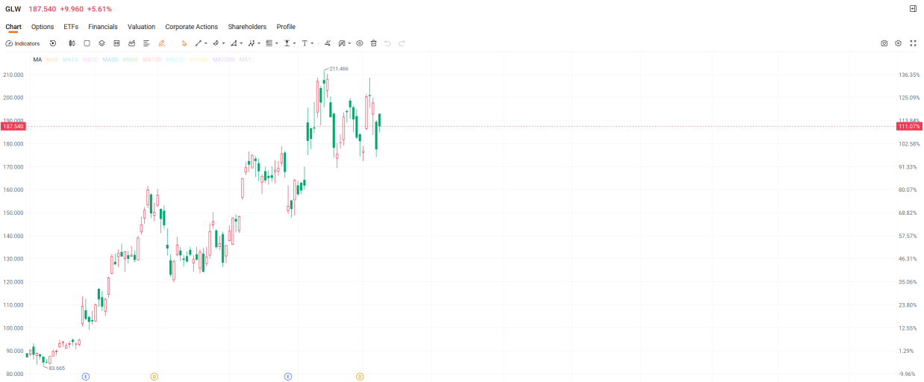Toggle the MA120 moving average line
This screenshot has height=382, width=924.
tap(152, 59)
